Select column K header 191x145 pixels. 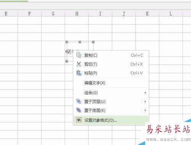click(x=147, y=13)
